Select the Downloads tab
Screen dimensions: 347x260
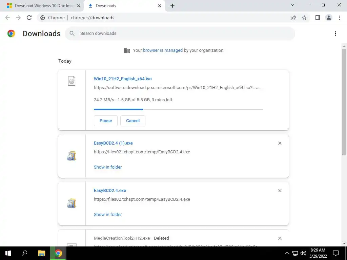124,6
